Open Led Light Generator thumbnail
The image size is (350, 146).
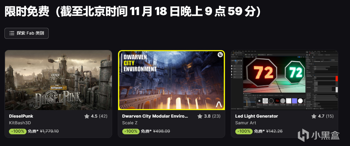point(284,80)
